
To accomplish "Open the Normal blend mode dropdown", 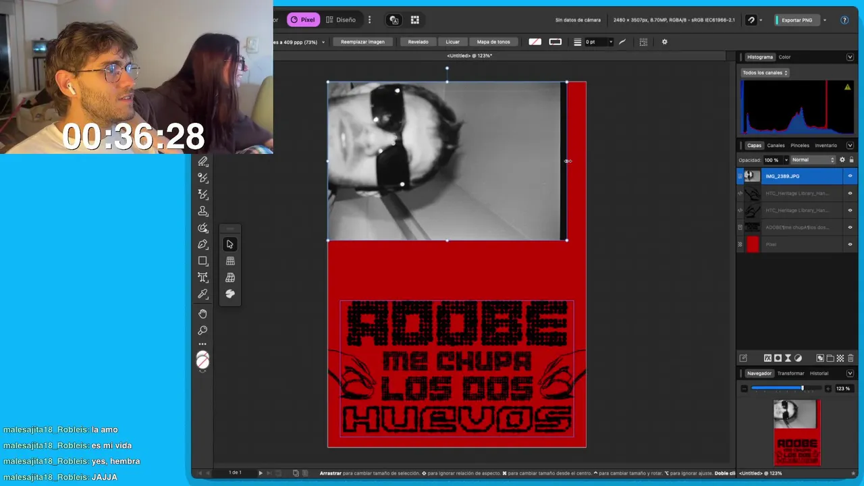I will [x=813, y=160].
